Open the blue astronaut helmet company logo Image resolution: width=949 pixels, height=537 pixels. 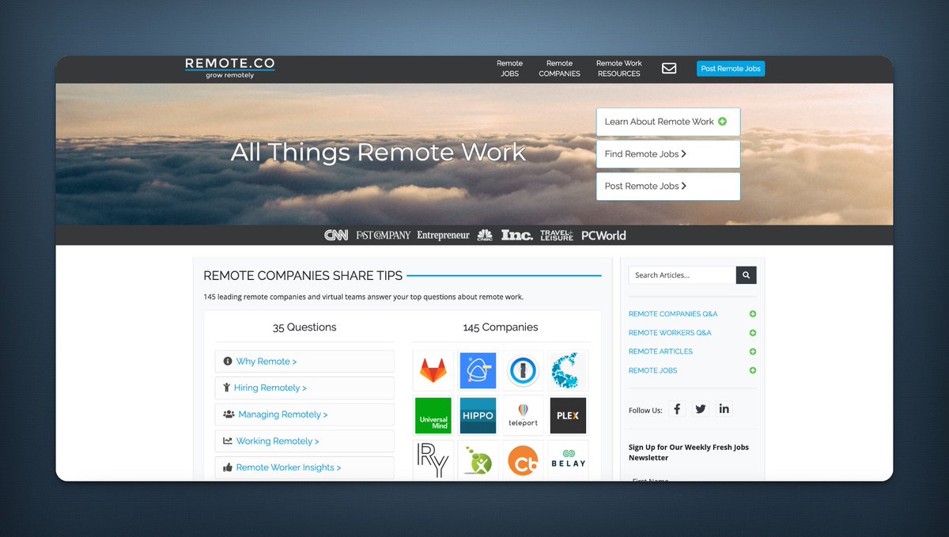click(x=478, y=371)
